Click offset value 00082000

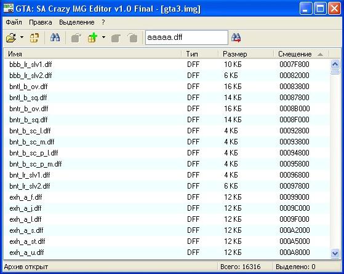tap(294, 76)
